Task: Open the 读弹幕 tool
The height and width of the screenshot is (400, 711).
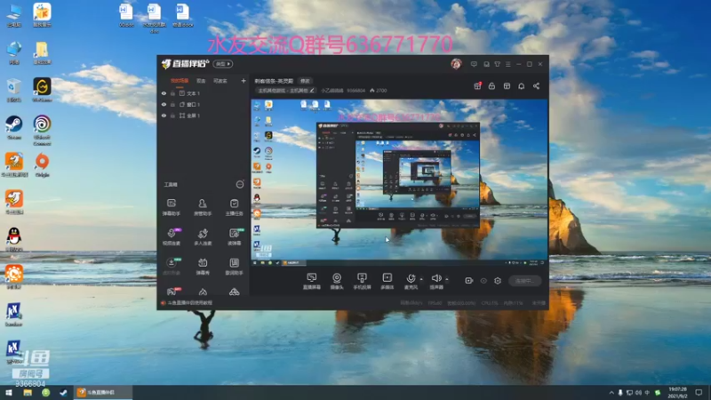Action: point(234,236)
